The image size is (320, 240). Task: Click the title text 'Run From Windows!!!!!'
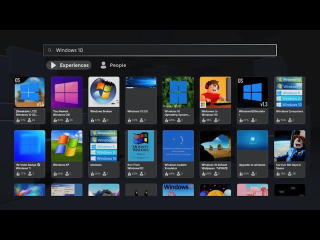point(135,166)
